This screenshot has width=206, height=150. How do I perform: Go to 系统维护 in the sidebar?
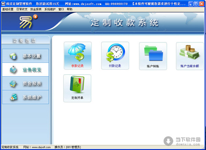pos(26,97)
